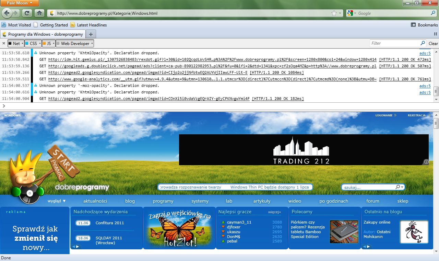The image size is (439, 261).
Task: Open the forum menu item
Action: 372,201
